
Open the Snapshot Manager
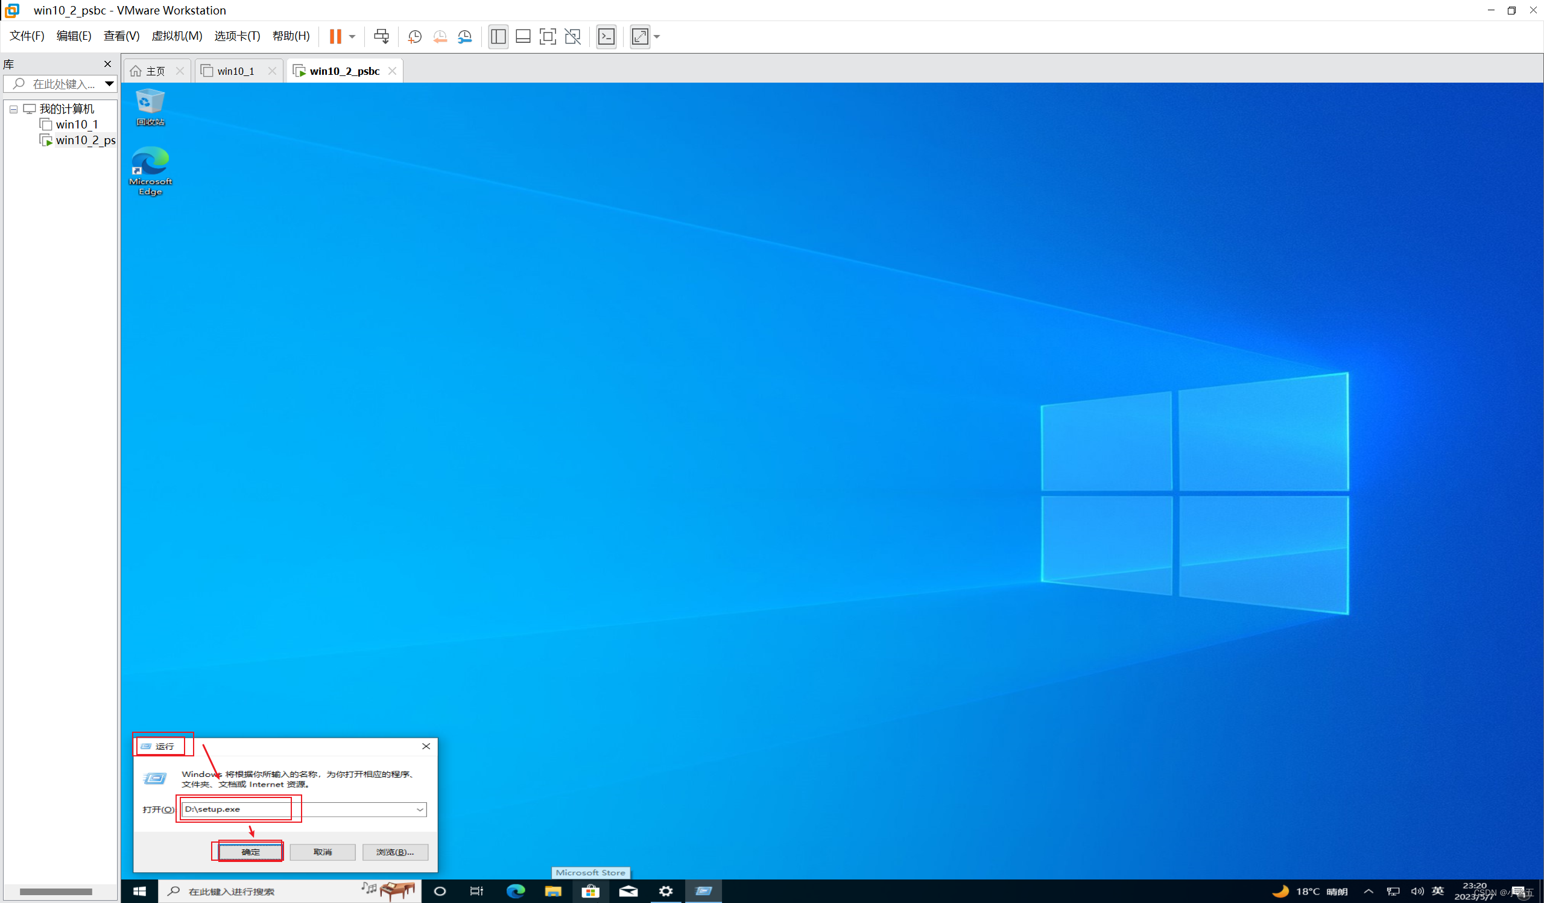[x=464, y=36]
